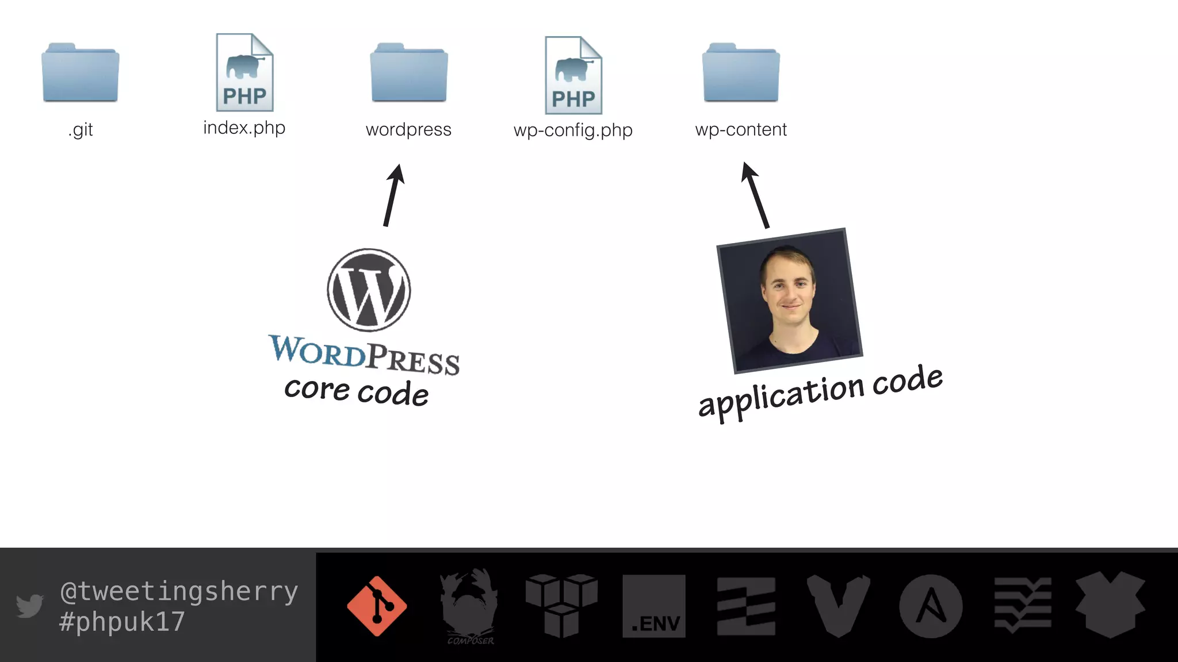Click the checklist lines icon
This screenshot has height=662, width=1178.
pos(1023,606)
